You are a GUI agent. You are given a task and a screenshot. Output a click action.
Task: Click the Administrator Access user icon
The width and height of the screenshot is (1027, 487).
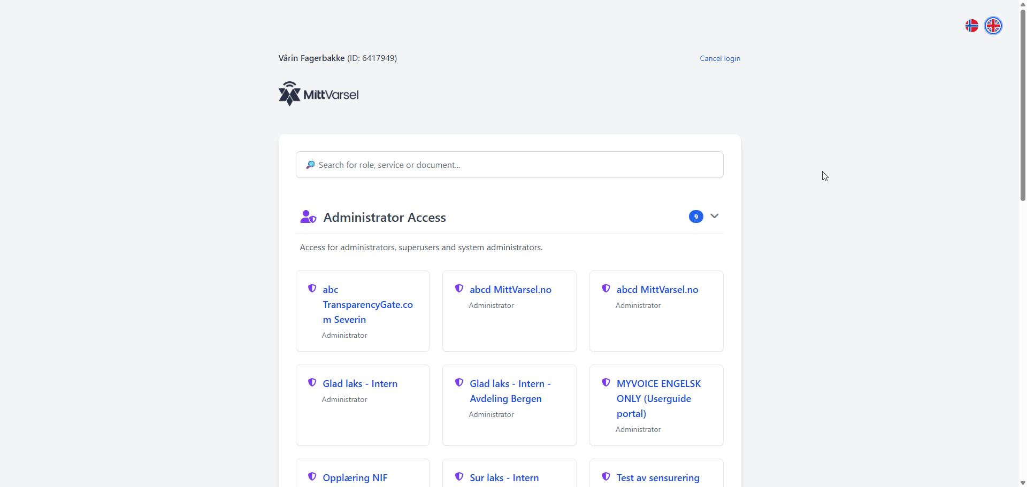[x=308, y=217]
